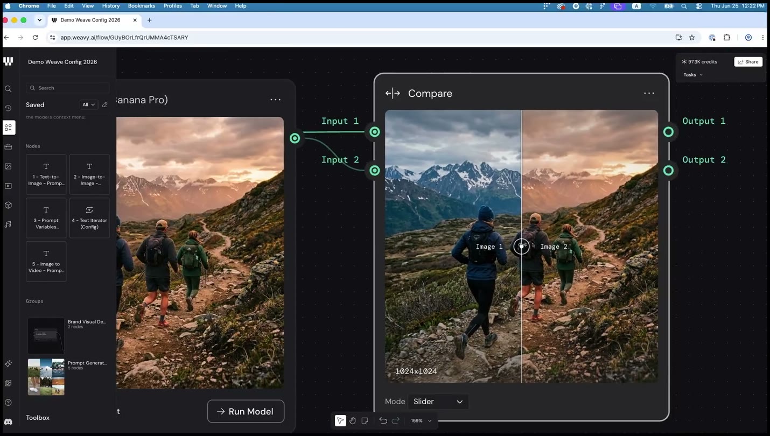This screenshot has height=436, width=770.
Task: Open the search icon in the left rail
Action: (8, 89)
